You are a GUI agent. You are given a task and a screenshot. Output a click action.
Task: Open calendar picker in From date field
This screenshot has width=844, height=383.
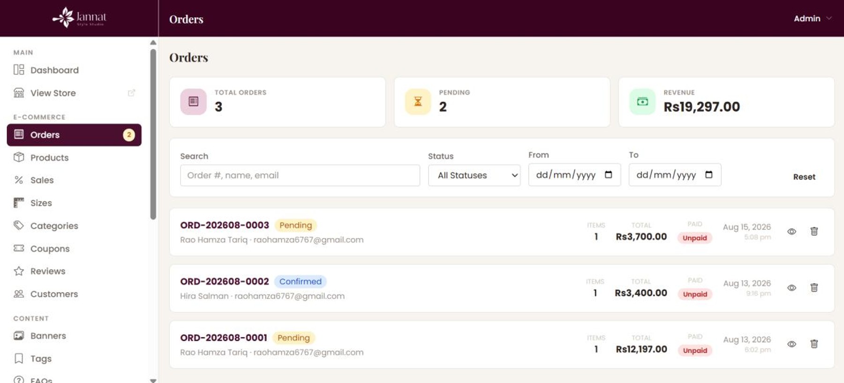point(608,174)
